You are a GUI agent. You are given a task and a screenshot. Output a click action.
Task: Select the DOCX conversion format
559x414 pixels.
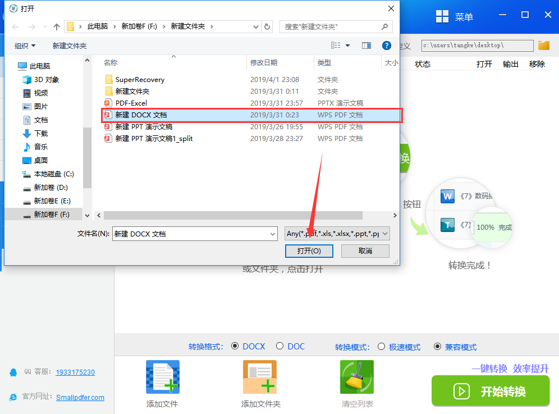[235, 346]
